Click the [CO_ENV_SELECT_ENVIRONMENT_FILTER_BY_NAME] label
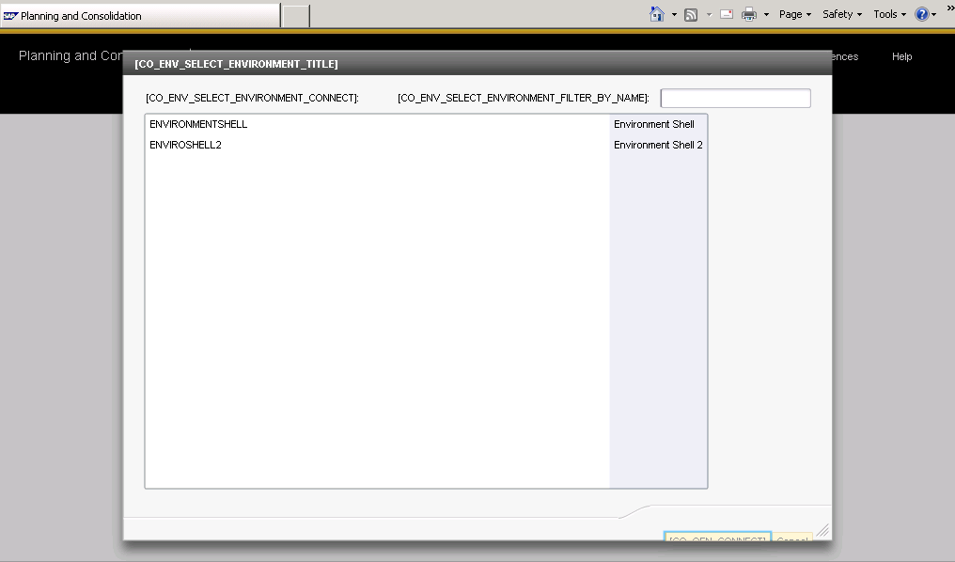Viewport: 955px width, 562px height. pyautogui.click(x=524, y=98)
